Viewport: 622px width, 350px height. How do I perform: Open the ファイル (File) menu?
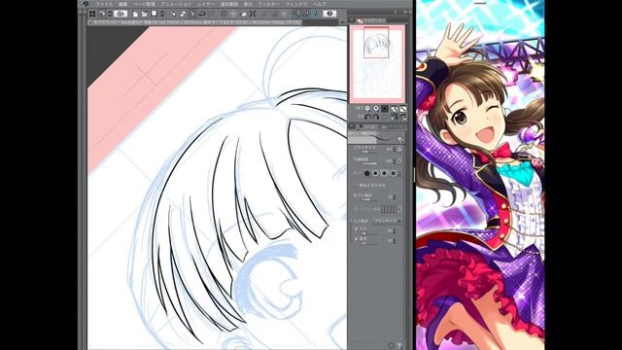click(x=104, y=4)
